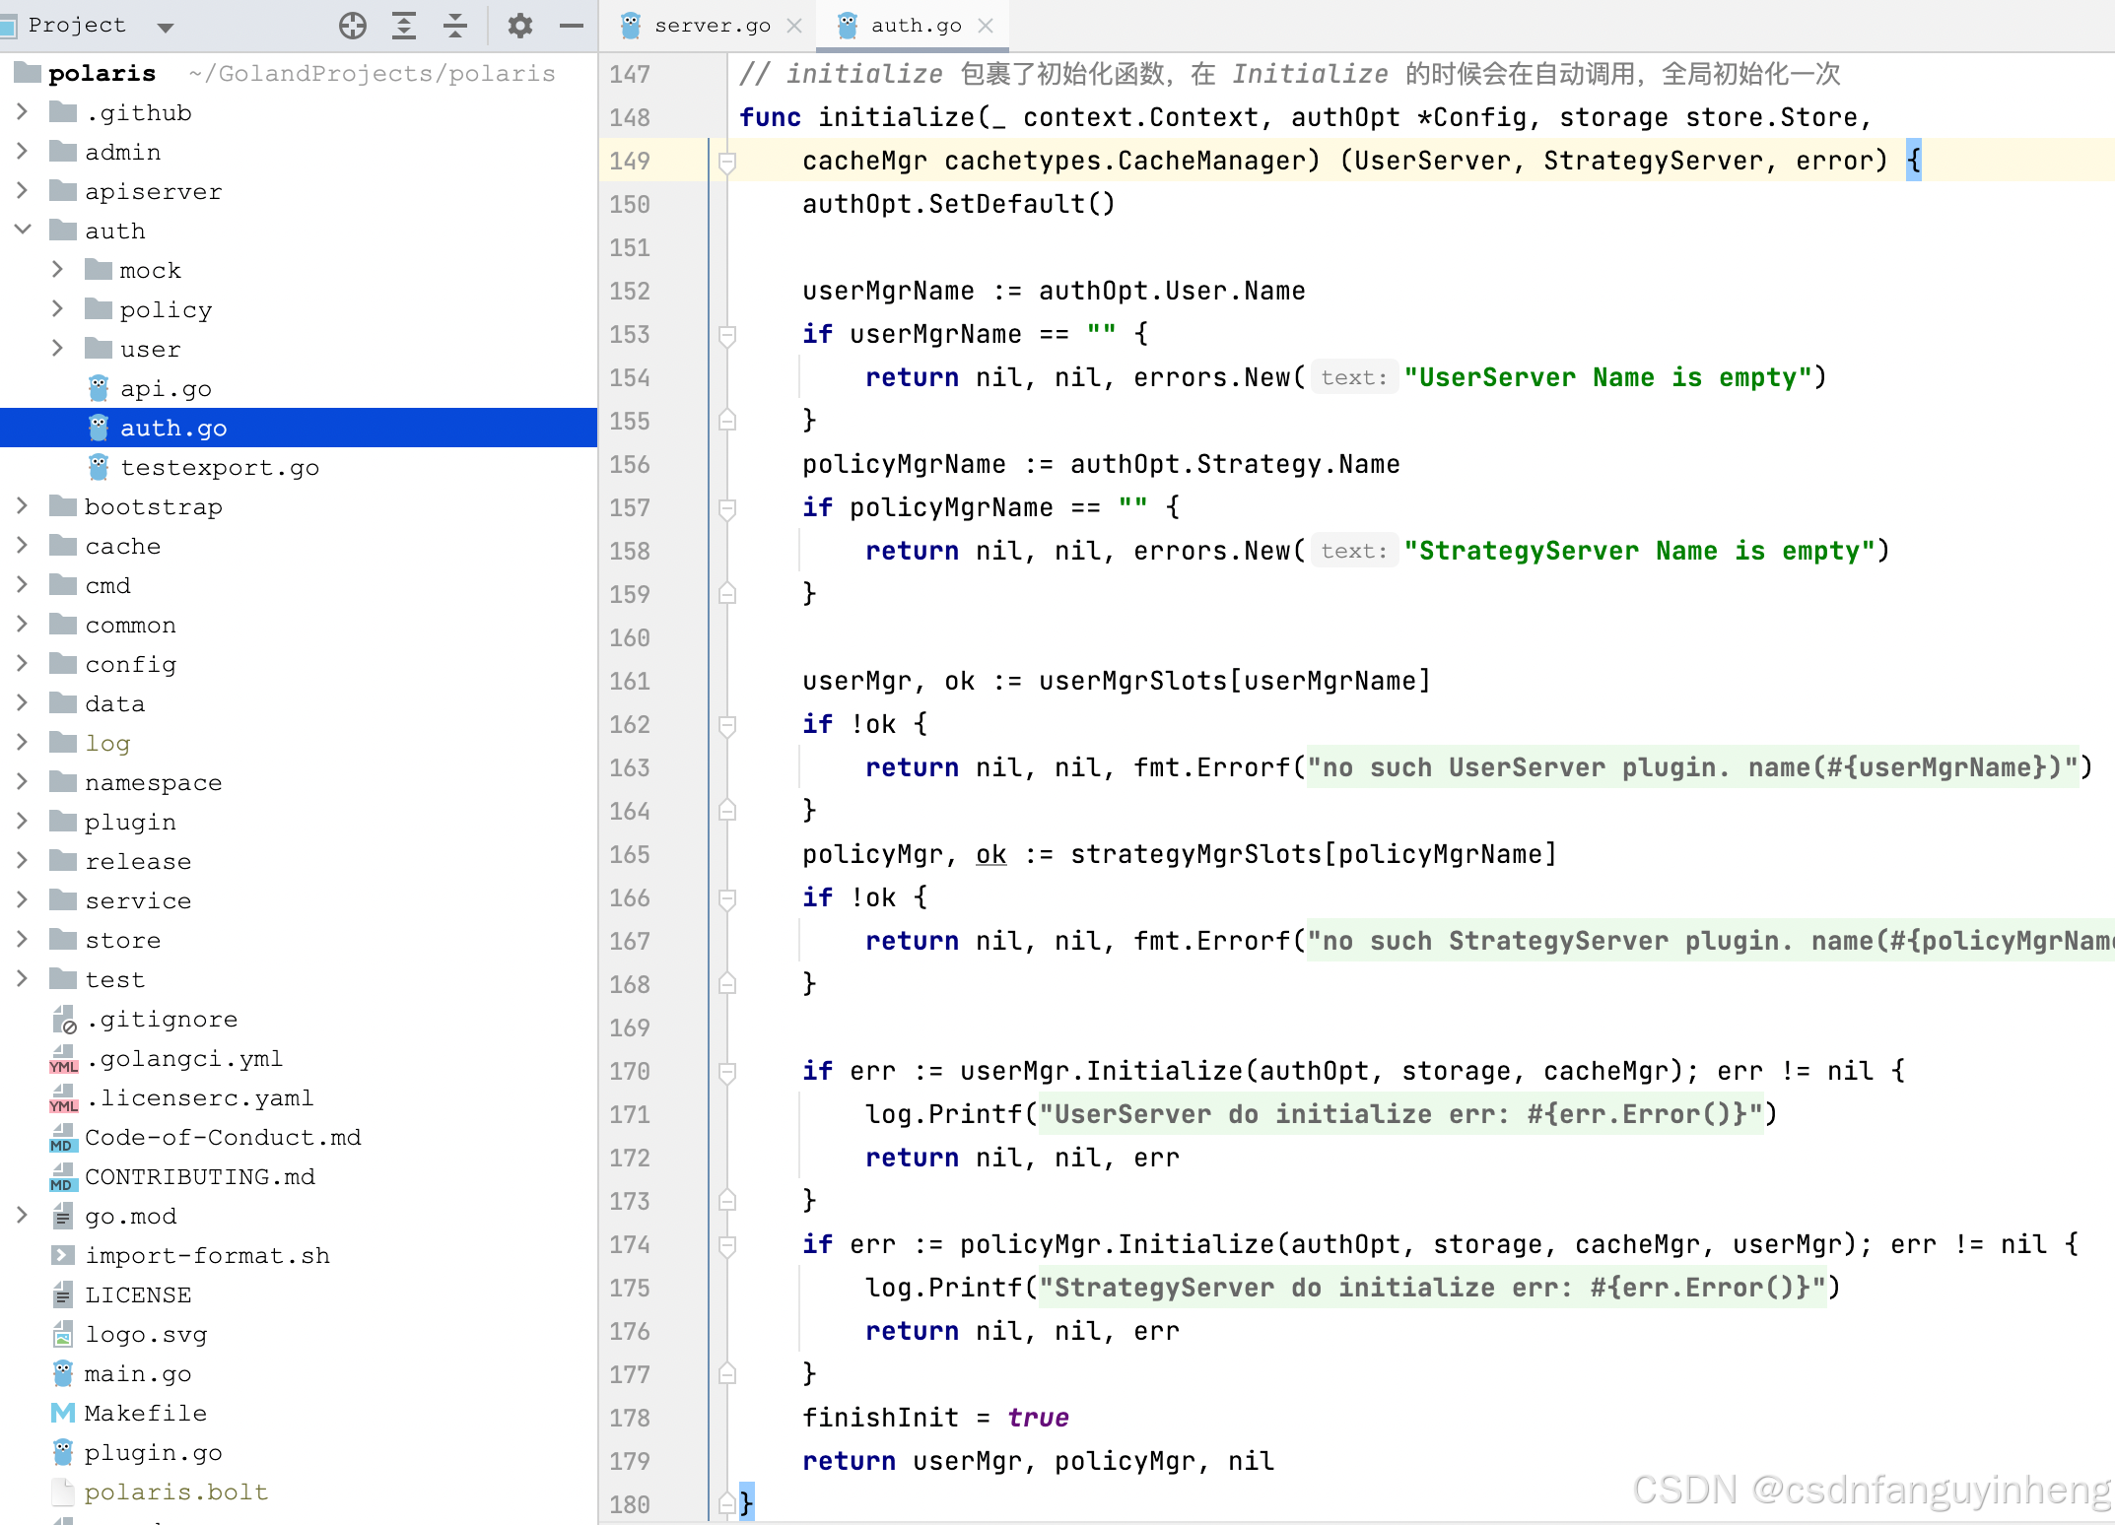The height and width of the screenshot is (1525, 2115).
Task: Click the Expand All icon in Project toolbar
Action: coord(404,26)
